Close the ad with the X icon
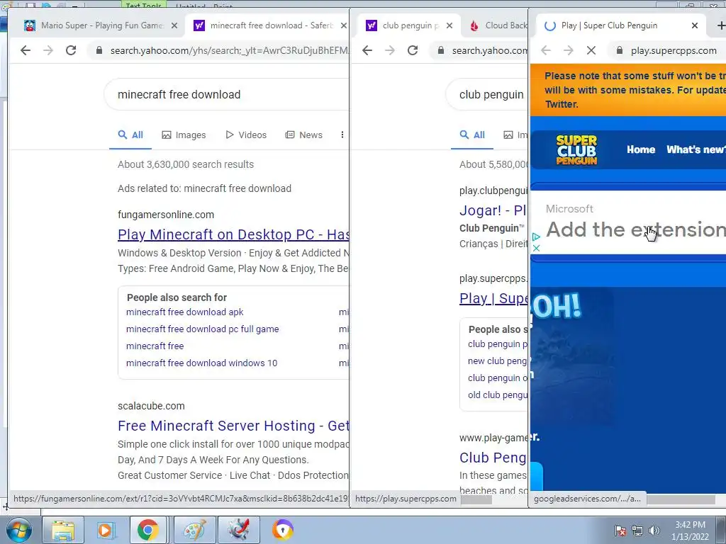Image resolution: width=726 pixels, height=544 pixels. point(536,248)
